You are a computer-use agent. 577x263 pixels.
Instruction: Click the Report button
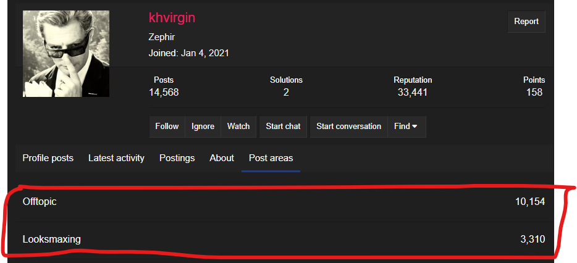pyautogui.click(x=526, y=22)
